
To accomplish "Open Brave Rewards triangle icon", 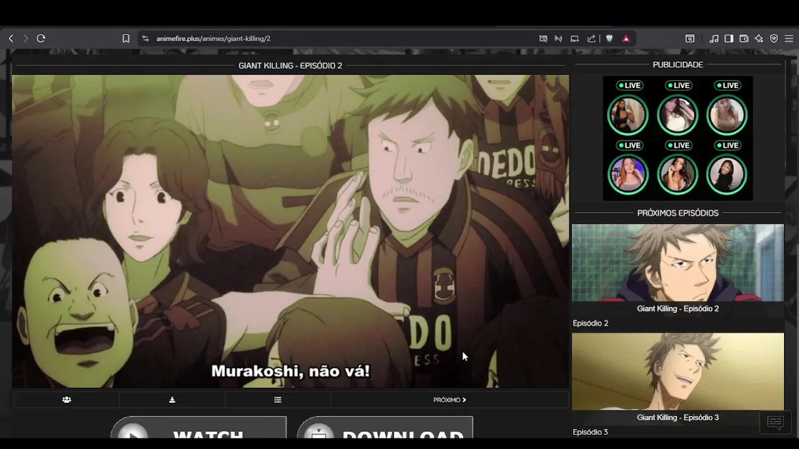I will pos(626,39).
